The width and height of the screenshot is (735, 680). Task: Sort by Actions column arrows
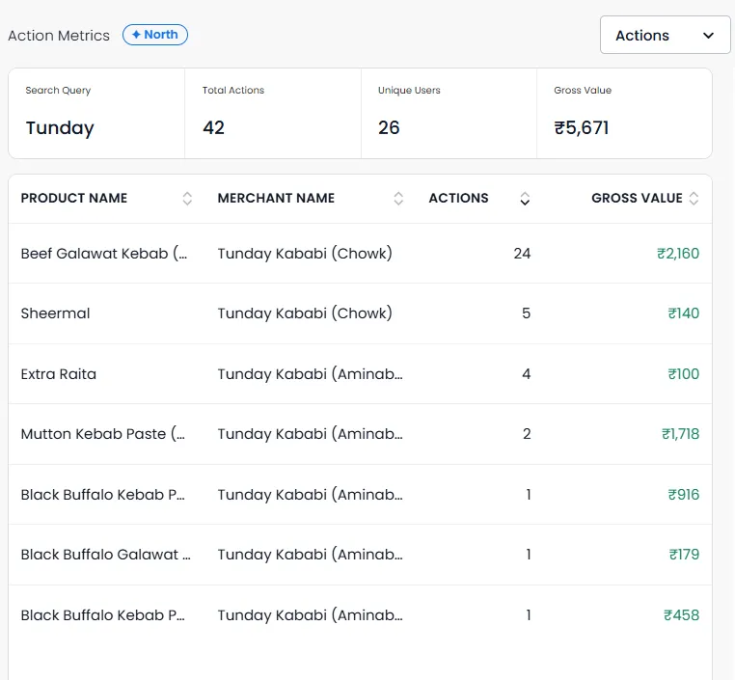coord(525,199)
